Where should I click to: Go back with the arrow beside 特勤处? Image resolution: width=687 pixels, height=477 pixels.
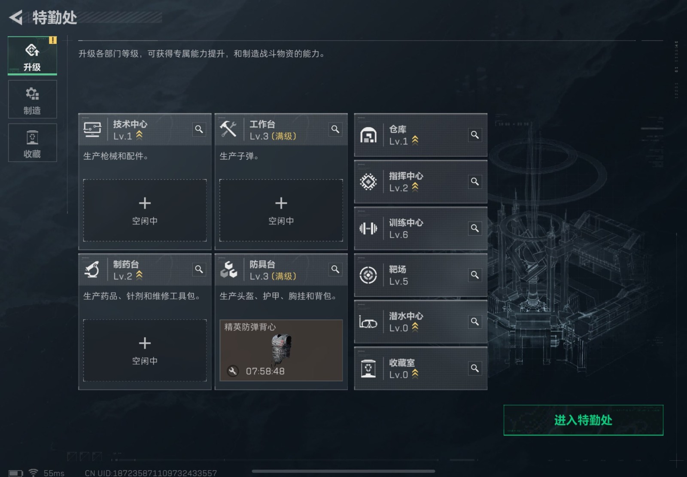16,18
